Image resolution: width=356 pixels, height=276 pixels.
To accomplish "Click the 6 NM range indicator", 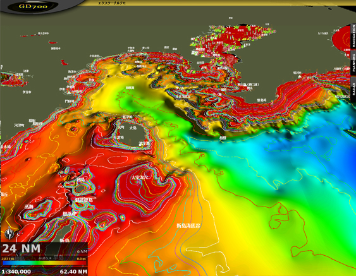I will click(x=82, y=251).
